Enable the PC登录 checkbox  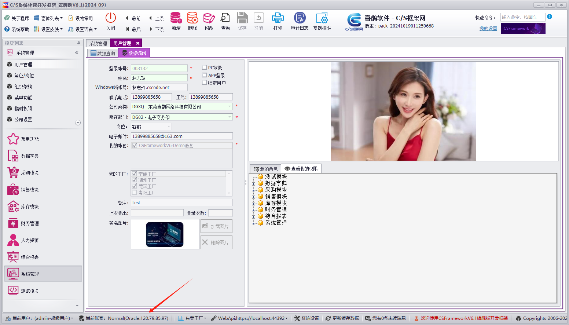click(x=205, y=67)
